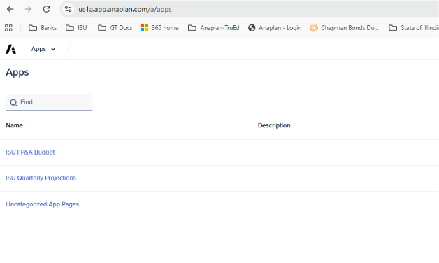Click the Anaplan logo icon

(x=11, y=49)
